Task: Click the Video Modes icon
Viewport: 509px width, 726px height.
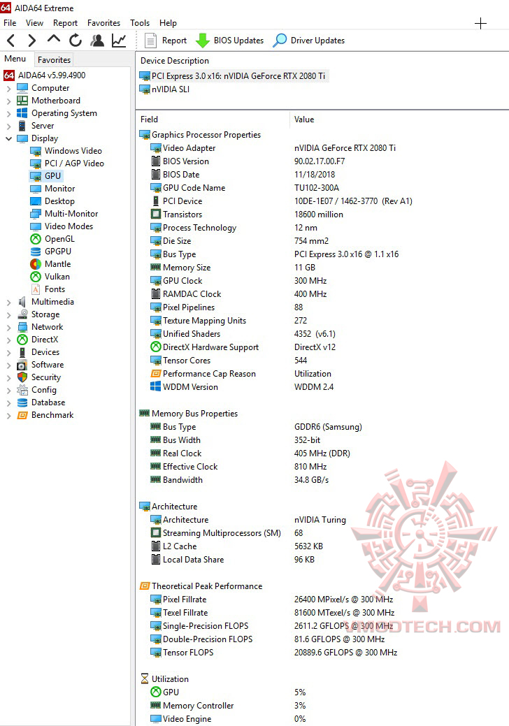Action: [x=36, y=226]
